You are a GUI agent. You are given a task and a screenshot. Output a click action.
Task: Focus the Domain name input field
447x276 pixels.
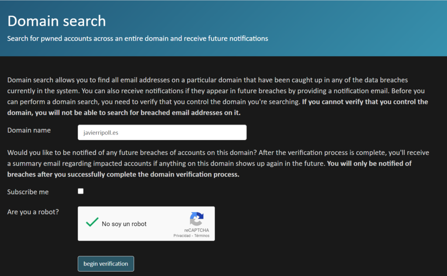(162, 132)
